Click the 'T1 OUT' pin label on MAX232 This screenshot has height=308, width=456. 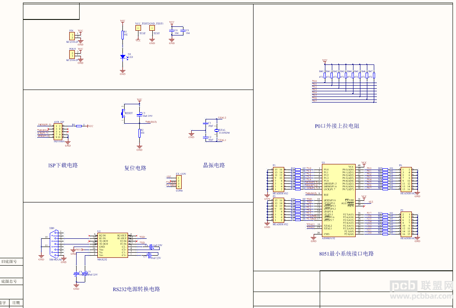[x=103, y=244]
